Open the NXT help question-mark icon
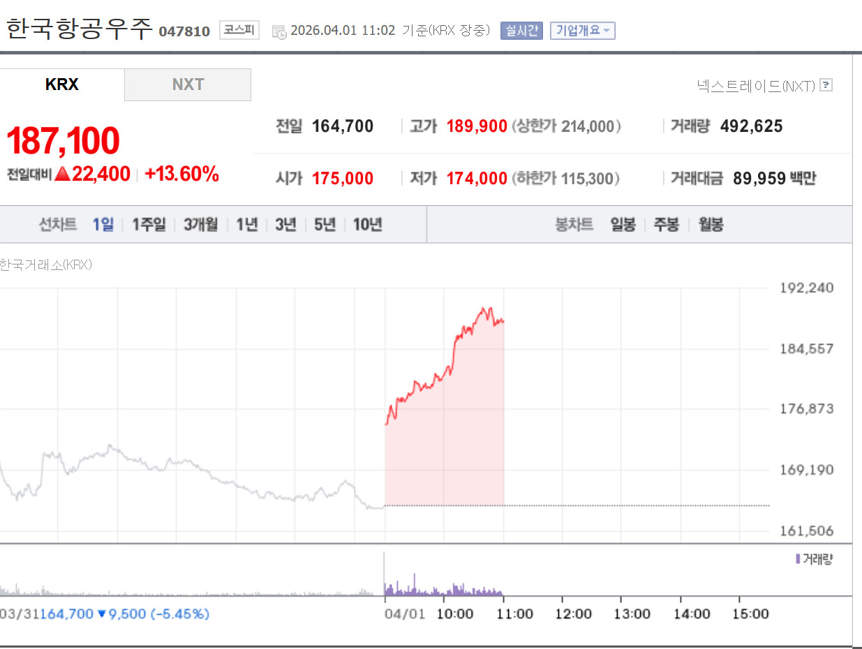This screenshot has height=649, width=862. pos(826,85)
